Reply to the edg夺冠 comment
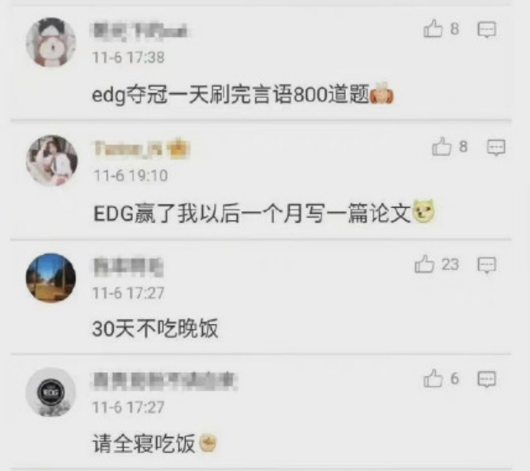530x471 pixels. (x=487, y=30)
